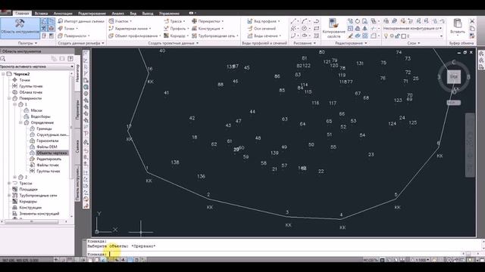Click the Cut scissors icon in Буфер обмена
485x272 pixels.
(472, 21)
